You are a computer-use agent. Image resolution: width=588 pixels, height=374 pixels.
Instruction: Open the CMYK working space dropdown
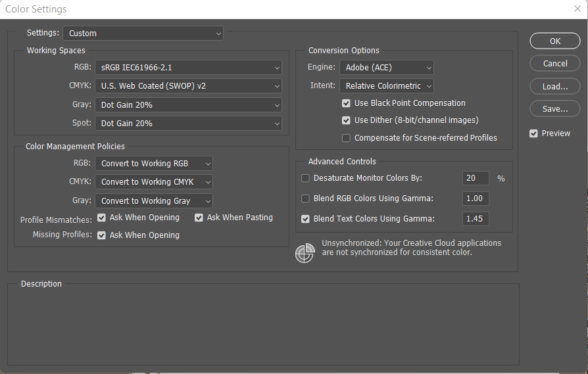point(188,86)
